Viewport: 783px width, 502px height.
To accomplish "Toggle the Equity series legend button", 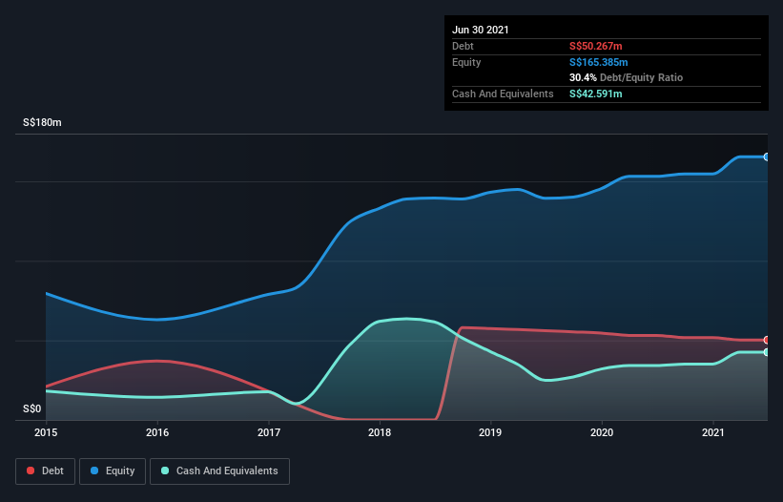I will click(x=113, y=471).
